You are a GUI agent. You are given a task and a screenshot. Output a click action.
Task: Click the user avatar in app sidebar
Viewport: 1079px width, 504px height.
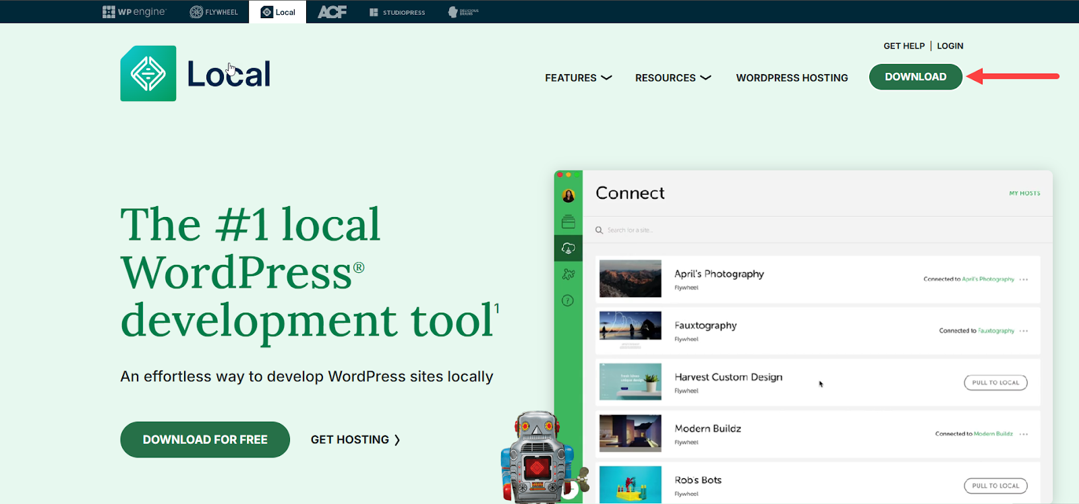568,196
